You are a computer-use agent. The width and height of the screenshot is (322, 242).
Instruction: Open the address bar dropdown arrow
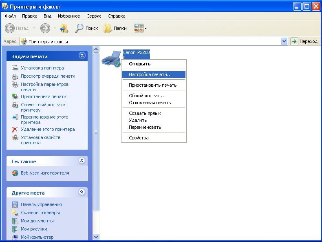pos(285,41)
